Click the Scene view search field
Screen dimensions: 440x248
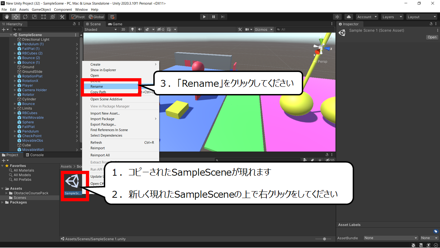click(x=305, y=30)
